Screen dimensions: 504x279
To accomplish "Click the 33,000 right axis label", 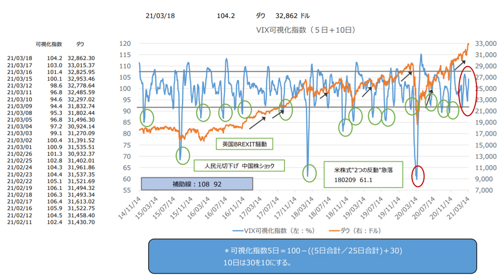I will click(486, 43).
